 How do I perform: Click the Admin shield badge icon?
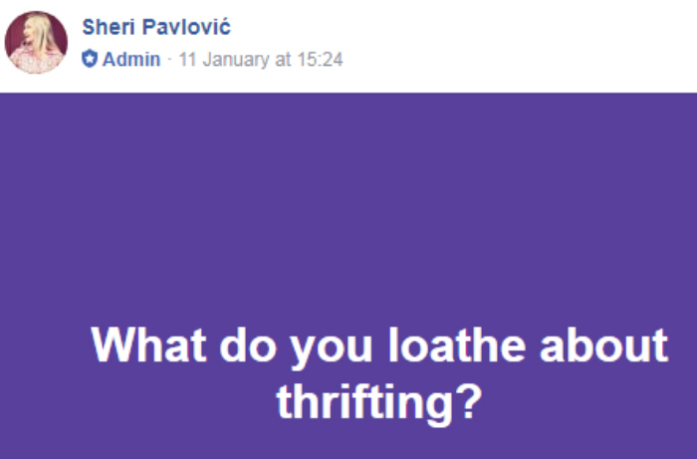click(90, 60)
